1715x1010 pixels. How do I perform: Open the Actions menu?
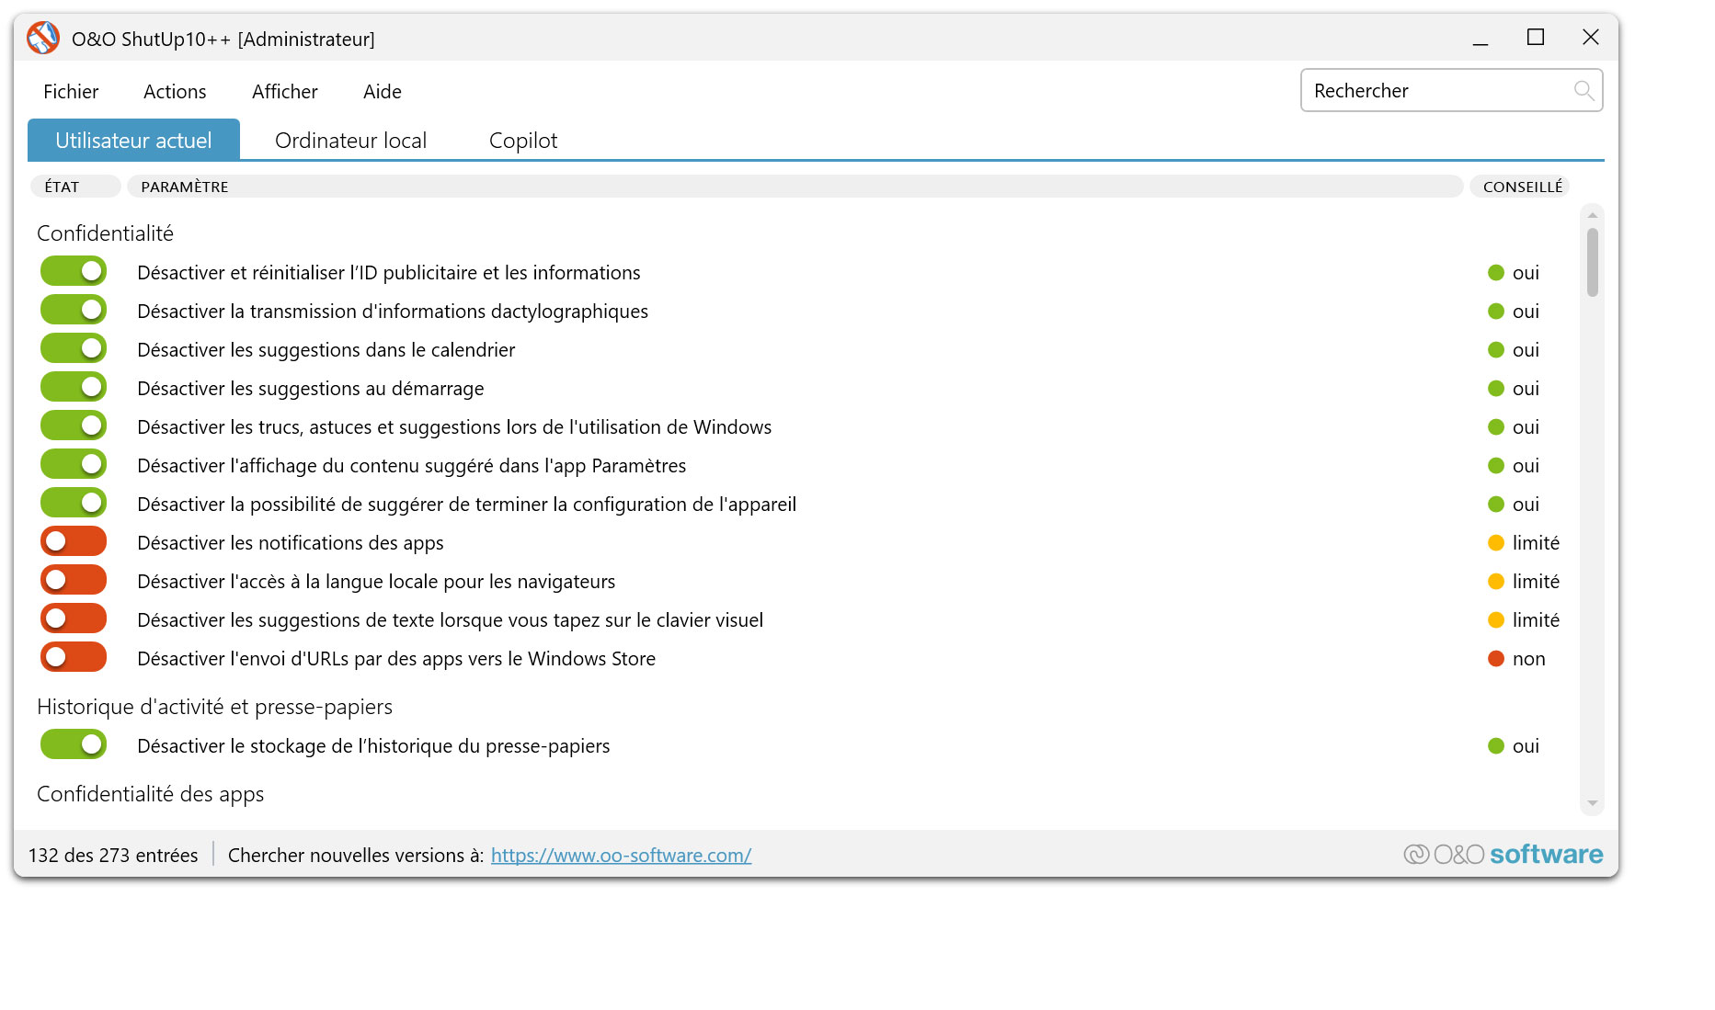[175, 91]
